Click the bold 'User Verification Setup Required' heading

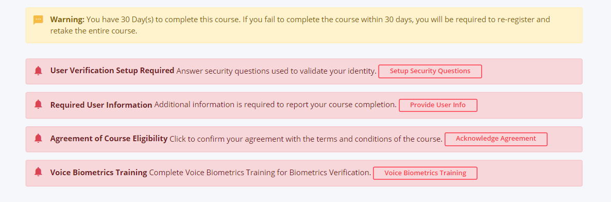click(x=112, y=71)
